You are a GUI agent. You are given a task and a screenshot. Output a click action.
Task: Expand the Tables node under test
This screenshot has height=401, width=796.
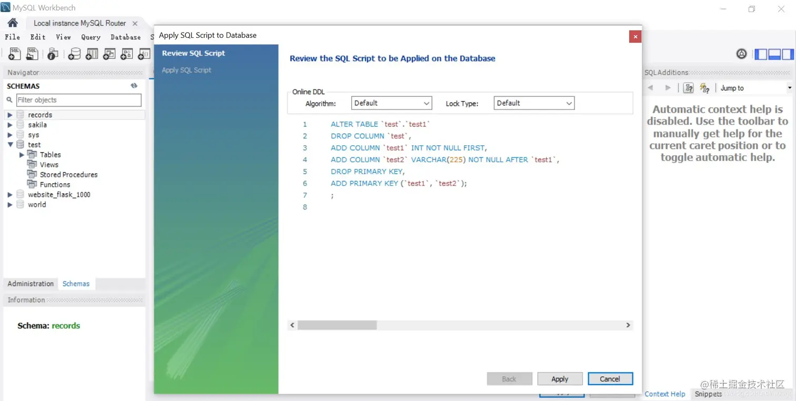[x=22, y=155]
